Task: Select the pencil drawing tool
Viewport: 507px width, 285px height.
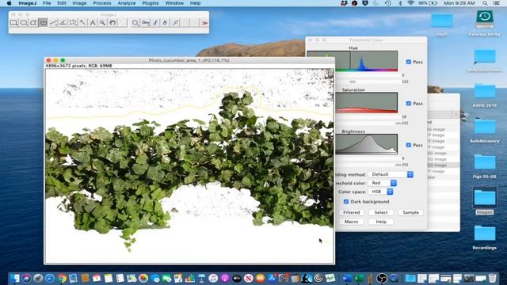Action: (155, 23)
